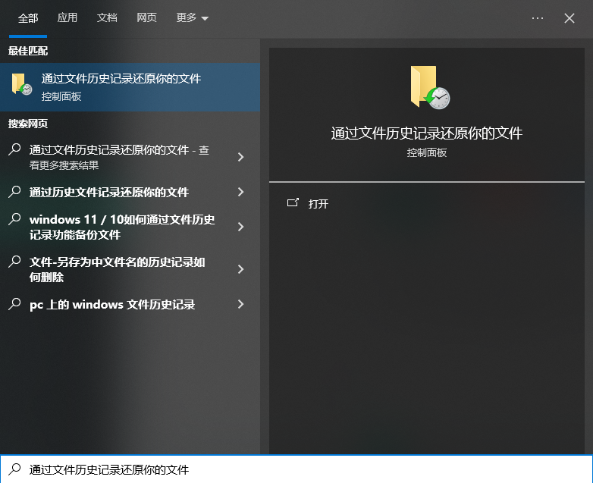Screen dimensions: 593x483
Task: Expand arrow for 'pc 上的 windows' result
Action: pyautogui.click(x=240, y=304)
